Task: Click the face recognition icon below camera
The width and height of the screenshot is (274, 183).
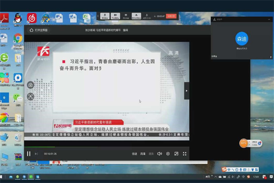Action: (x=31, y=97)
